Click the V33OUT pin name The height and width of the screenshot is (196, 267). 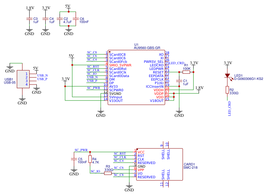point(116,101)
